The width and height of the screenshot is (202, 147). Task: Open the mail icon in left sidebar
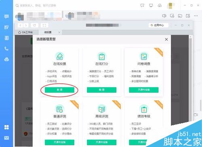pyautogui.click(x=6, y=138)
